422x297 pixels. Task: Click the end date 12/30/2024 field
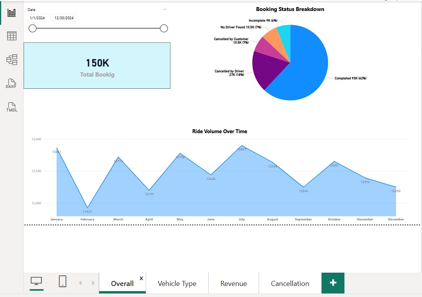pyautogui.click(x=64, y=18)
